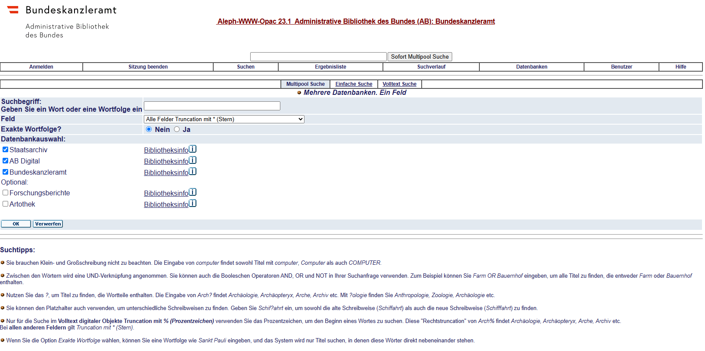Click the Sofort Multipool Suche button
The width and height of the screenshot is (705, 351).
coord(419,57)
